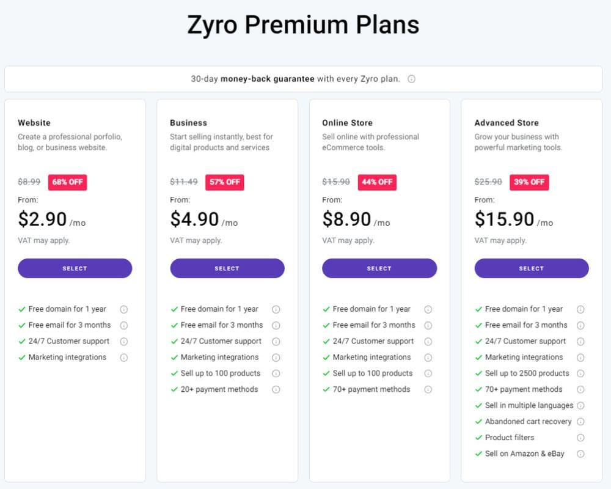Image resolution: width=611 pixels, height=489 pixels.
Task: Choose the Online Store plan
Action: coord(379,268)
